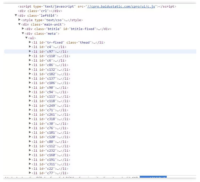
Task: Select the li id c261 row
Action: tap(51, 115)
